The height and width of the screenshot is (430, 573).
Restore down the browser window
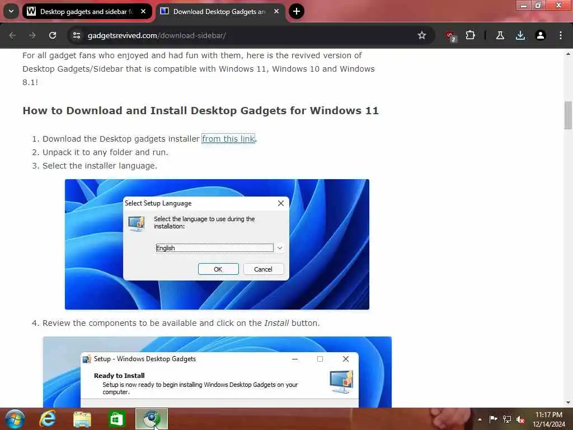[538, 6]
